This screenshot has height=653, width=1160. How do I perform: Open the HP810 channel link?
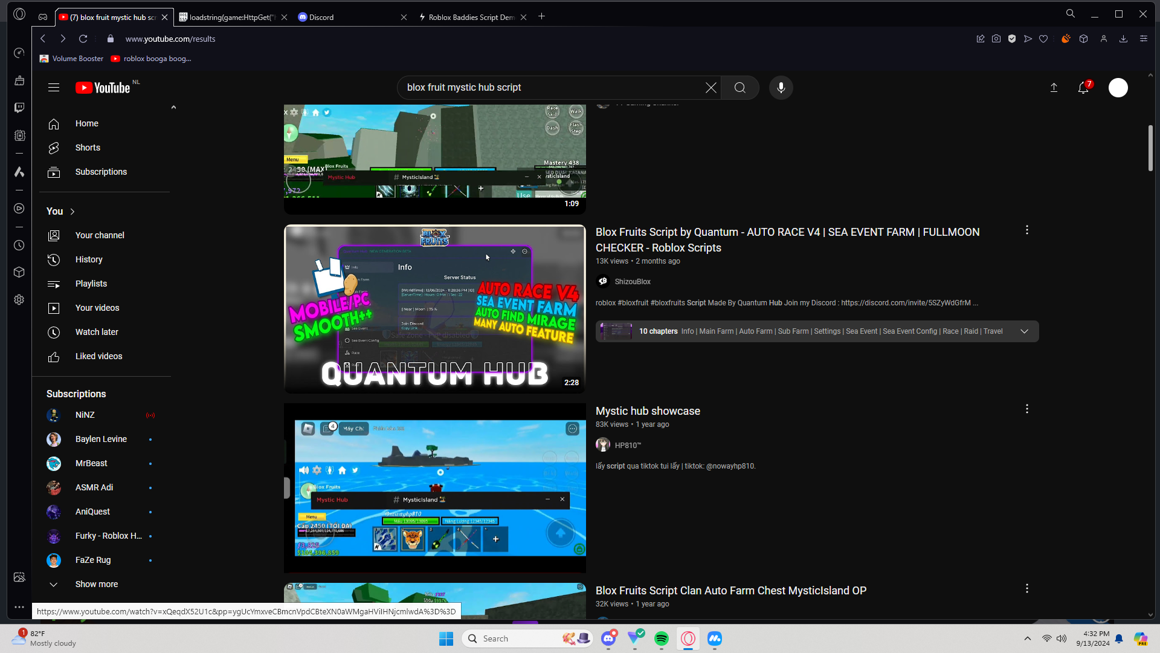click(628, 445)
